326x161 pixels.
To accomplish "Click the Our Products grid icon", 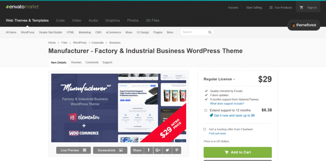I will click(271, 7).
